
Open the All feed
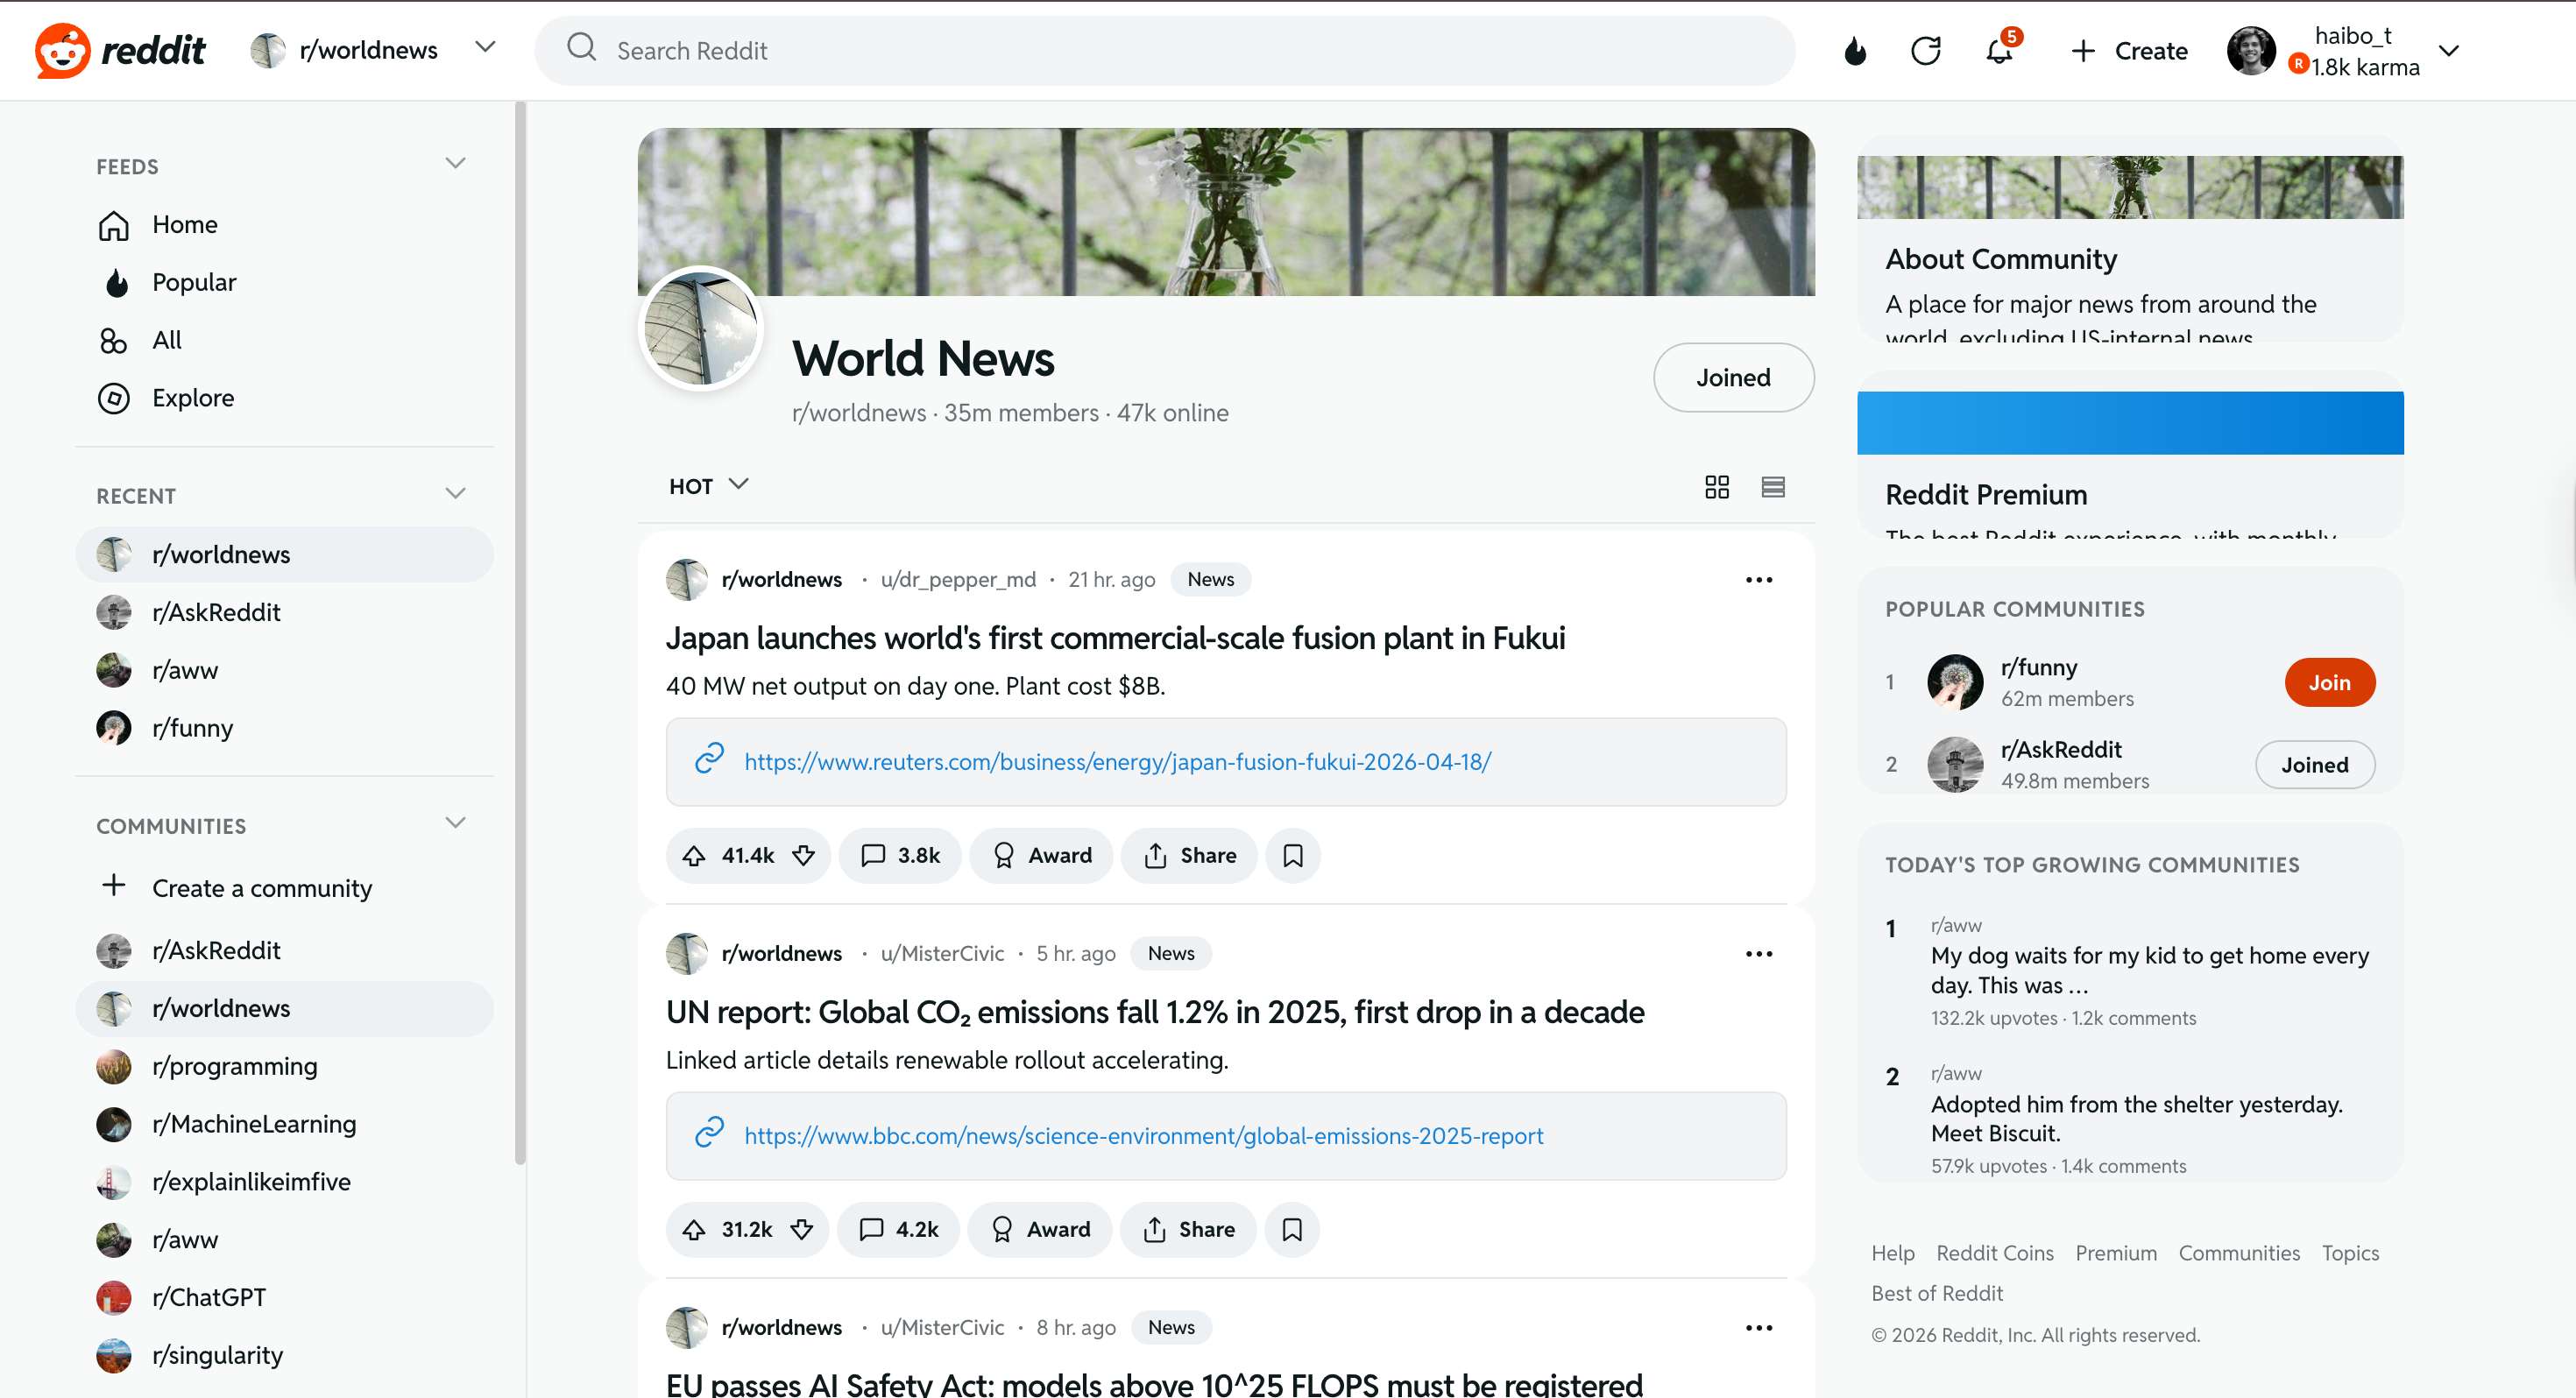click(284, 340)
